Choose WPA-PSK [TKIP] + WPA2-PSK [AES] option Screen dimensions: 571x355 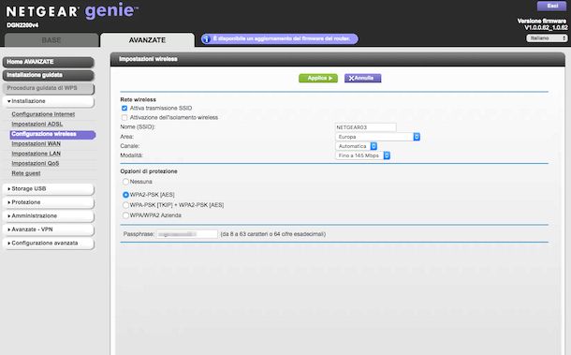(125, 205)
